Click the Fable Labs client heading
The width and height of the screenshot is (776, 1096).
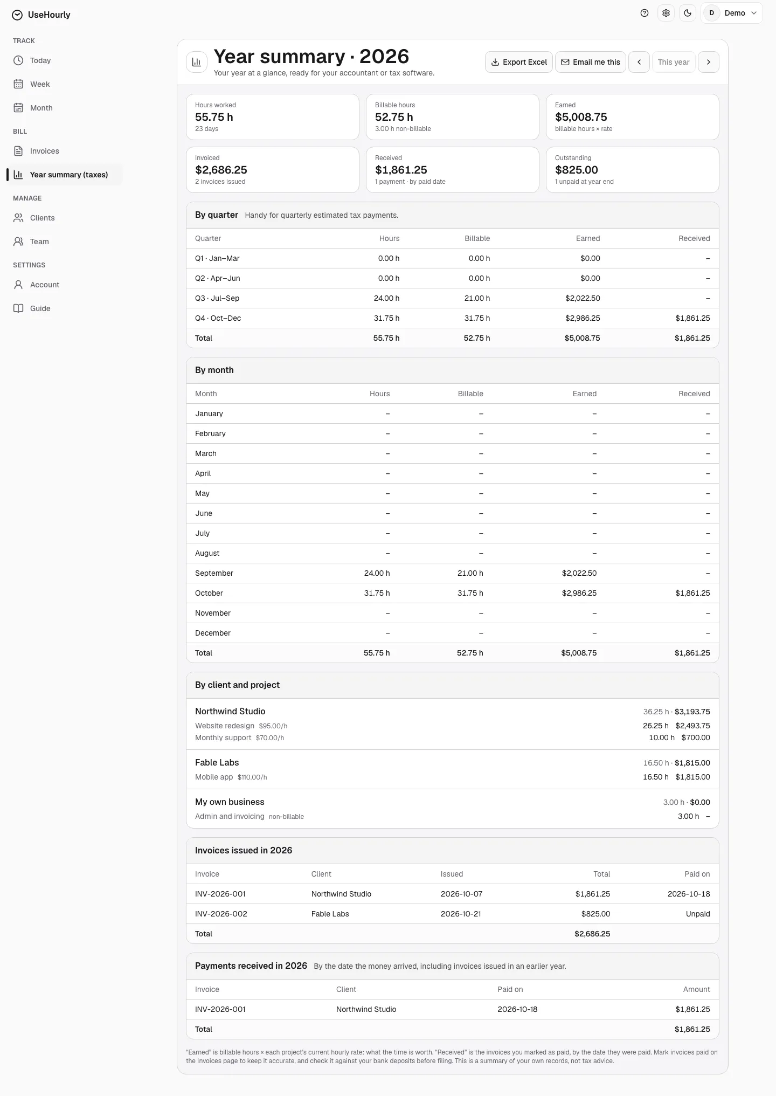coord(217,762)
